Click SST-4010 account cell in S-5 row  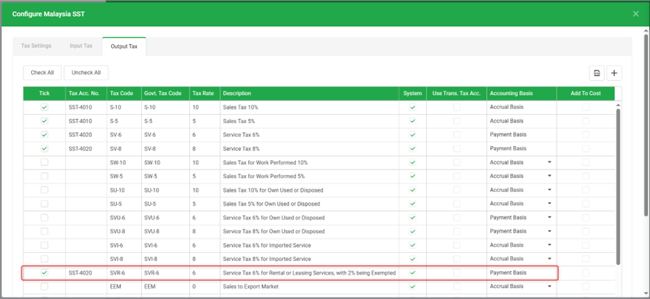pos(86,121)
